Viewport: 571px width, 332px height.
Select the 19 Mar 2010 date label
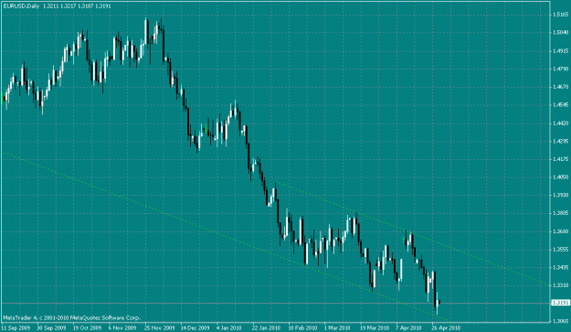click(x=375, y=328)
